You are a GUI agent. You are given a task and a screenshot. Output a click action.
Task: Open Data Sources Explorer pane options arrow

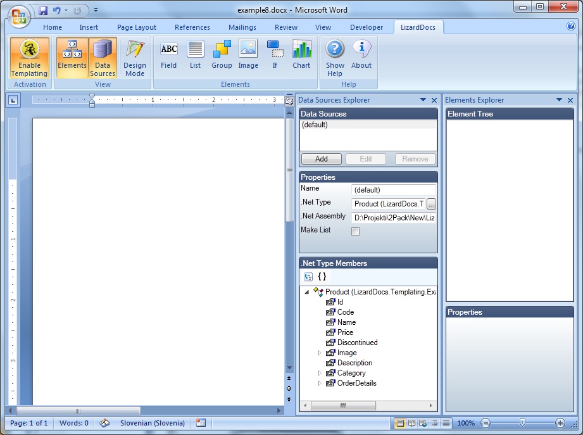click(x=423, y=100)
